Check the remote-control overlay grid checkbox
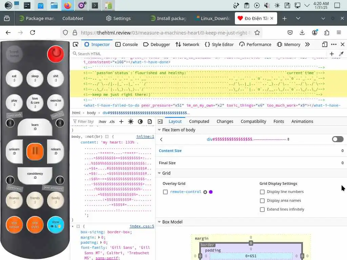This screenshot has width=347, height=260. [165, 192]
